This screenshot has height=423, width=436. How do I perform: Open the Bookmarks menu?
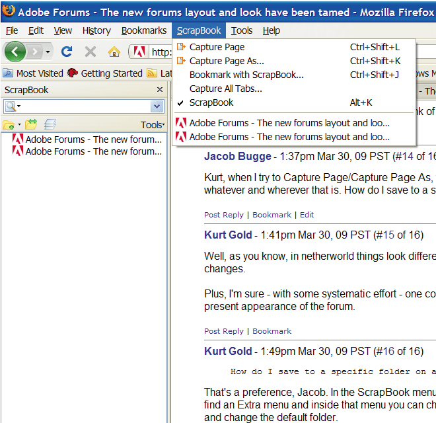[144, 30]
